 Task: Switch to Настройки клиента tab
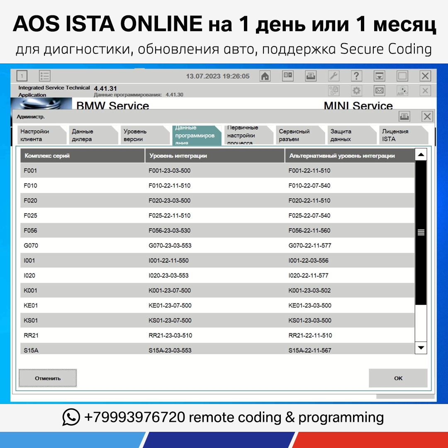coord(42,135)
